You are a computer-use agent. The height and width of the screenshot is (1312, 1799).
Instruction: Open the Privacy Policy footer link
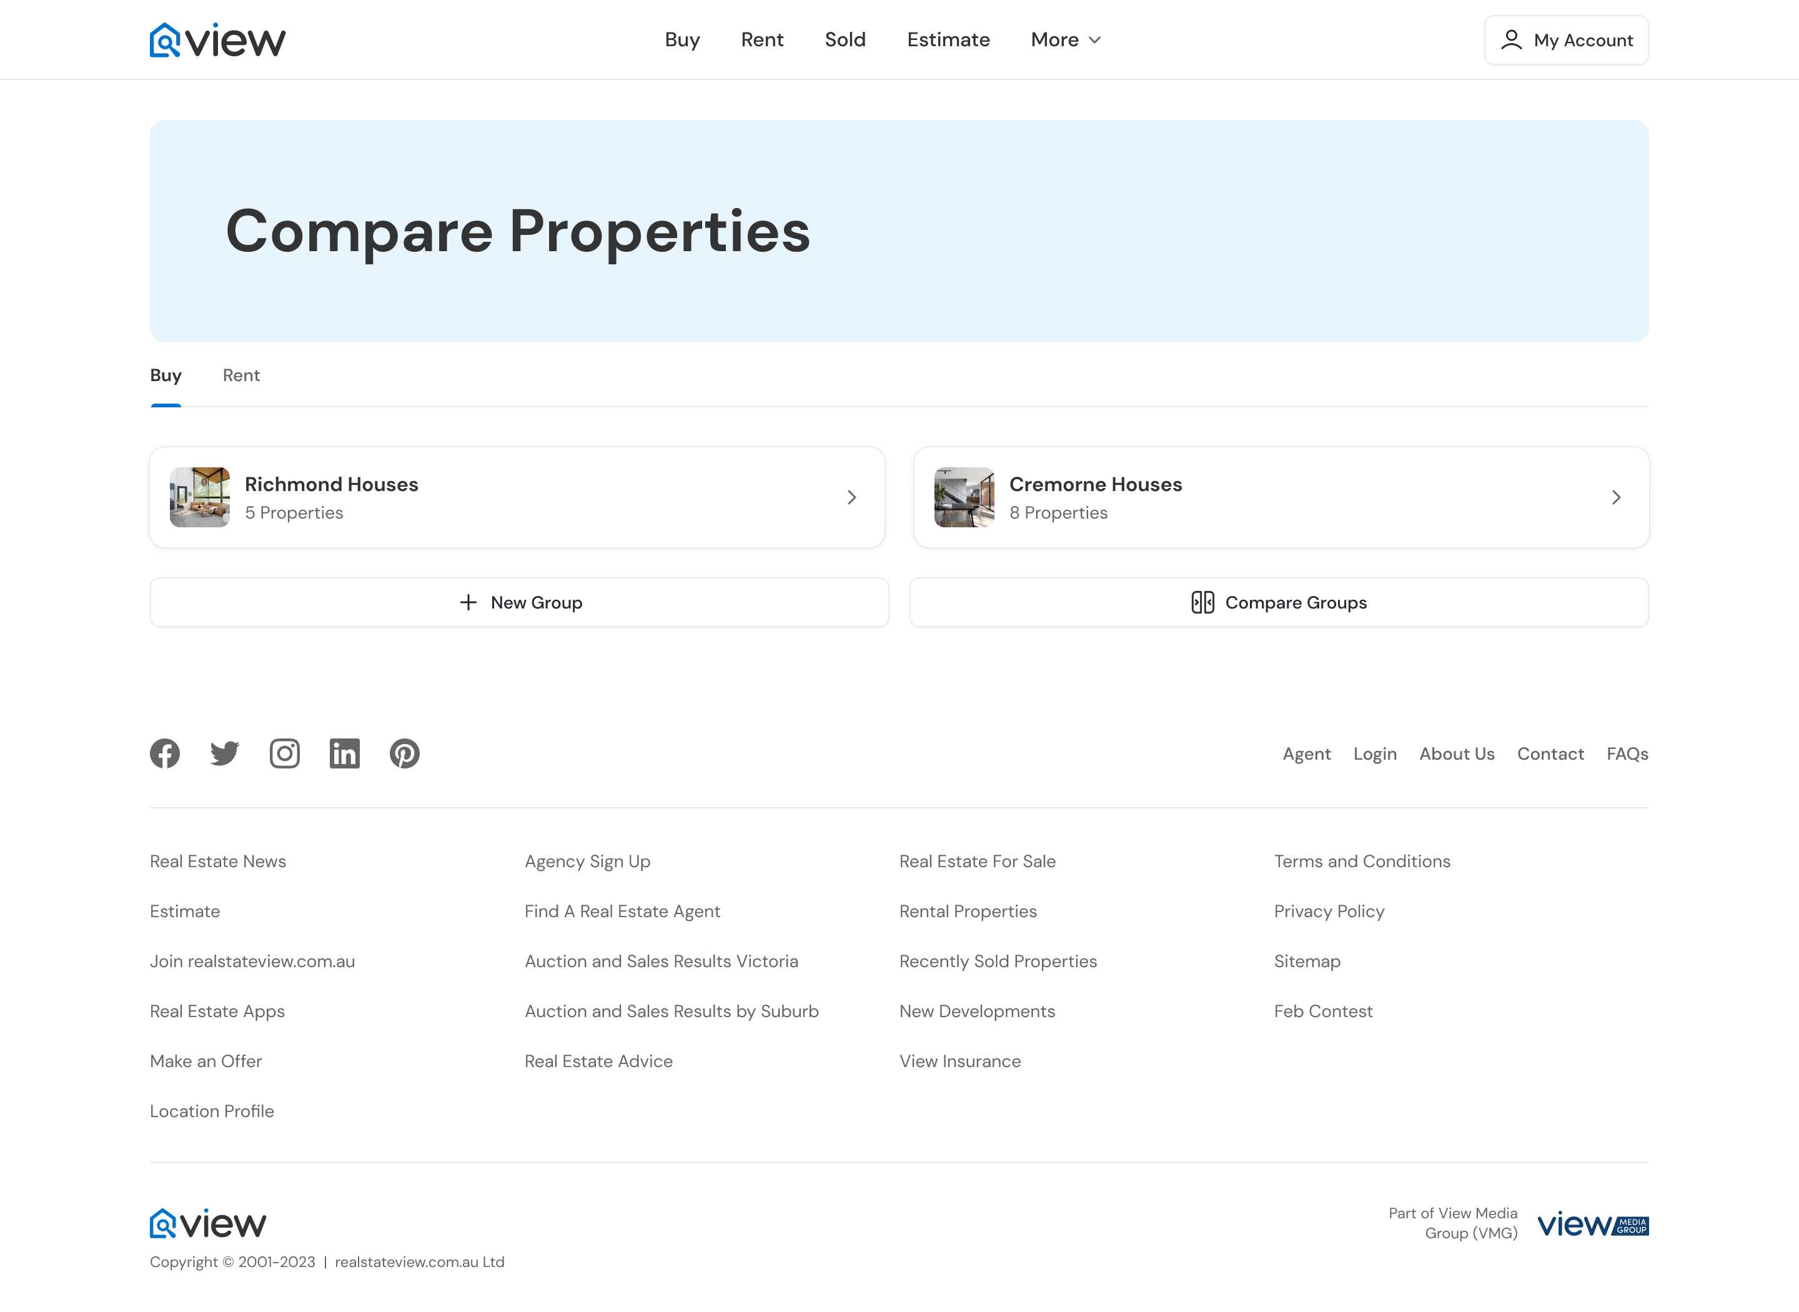(1328, 911)
